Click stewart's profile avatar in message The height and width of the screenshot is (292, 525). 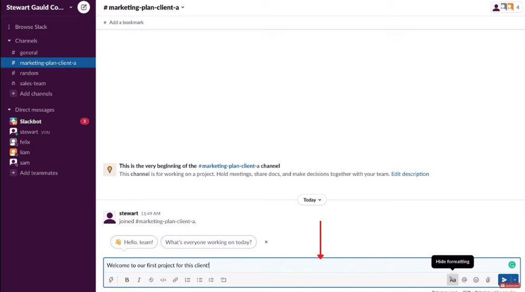[110, 217]
